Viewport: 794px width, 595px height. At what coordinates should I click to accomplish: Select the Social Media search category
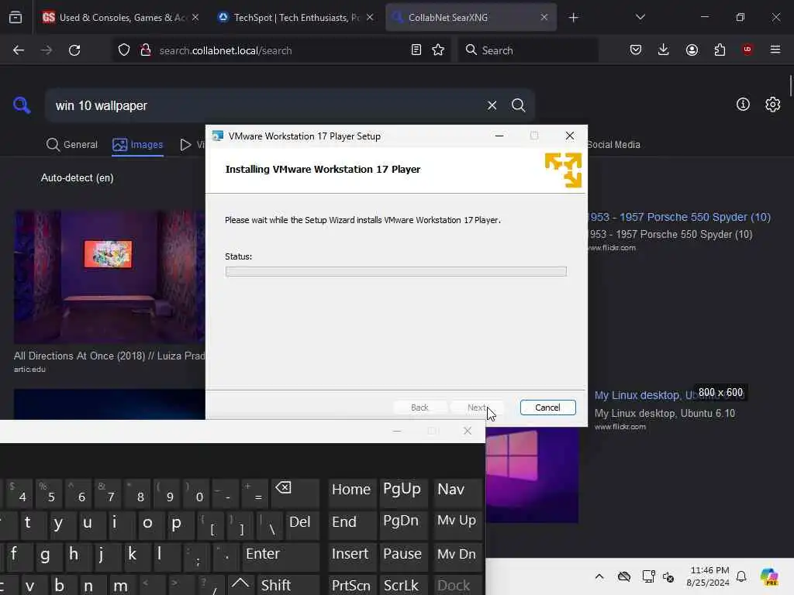tap(614, 145)
